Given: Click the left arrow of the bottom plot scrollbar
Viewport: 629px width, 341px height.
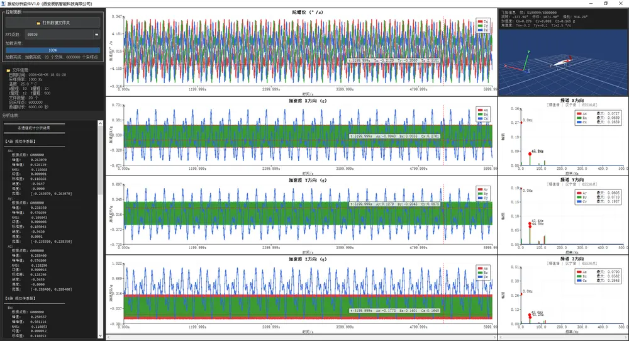Looking at the screenshot, I should pos(108,337).
